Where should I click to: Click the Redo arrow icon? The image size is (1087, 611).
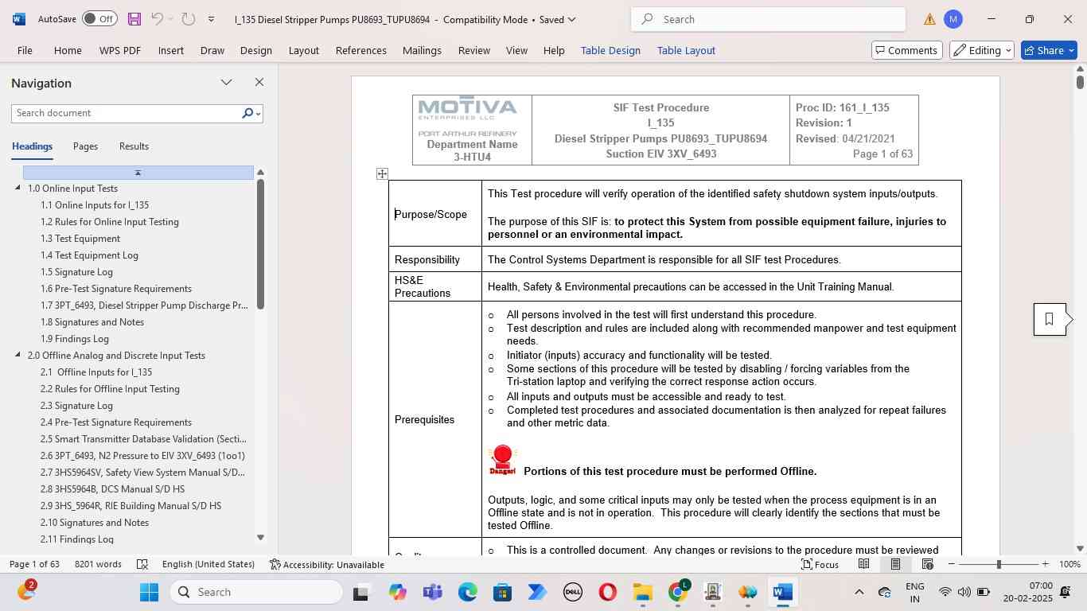[188, 19]
